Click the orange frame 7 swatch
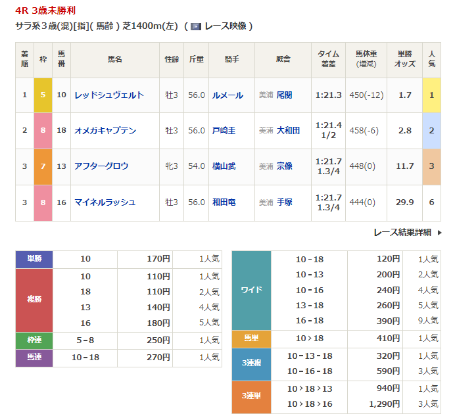The height and width of the screenshot is (420, 455). pos(43,166)
